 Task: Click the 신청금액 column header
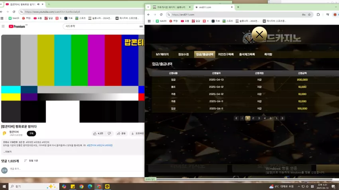tap(302, 73)
